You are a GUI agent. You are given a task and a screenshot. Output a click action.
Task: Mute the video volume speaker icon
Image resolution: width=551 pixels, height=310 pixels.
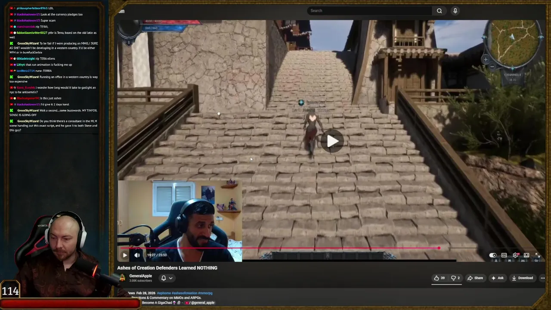pyautogui.click(x=137, y=255)
